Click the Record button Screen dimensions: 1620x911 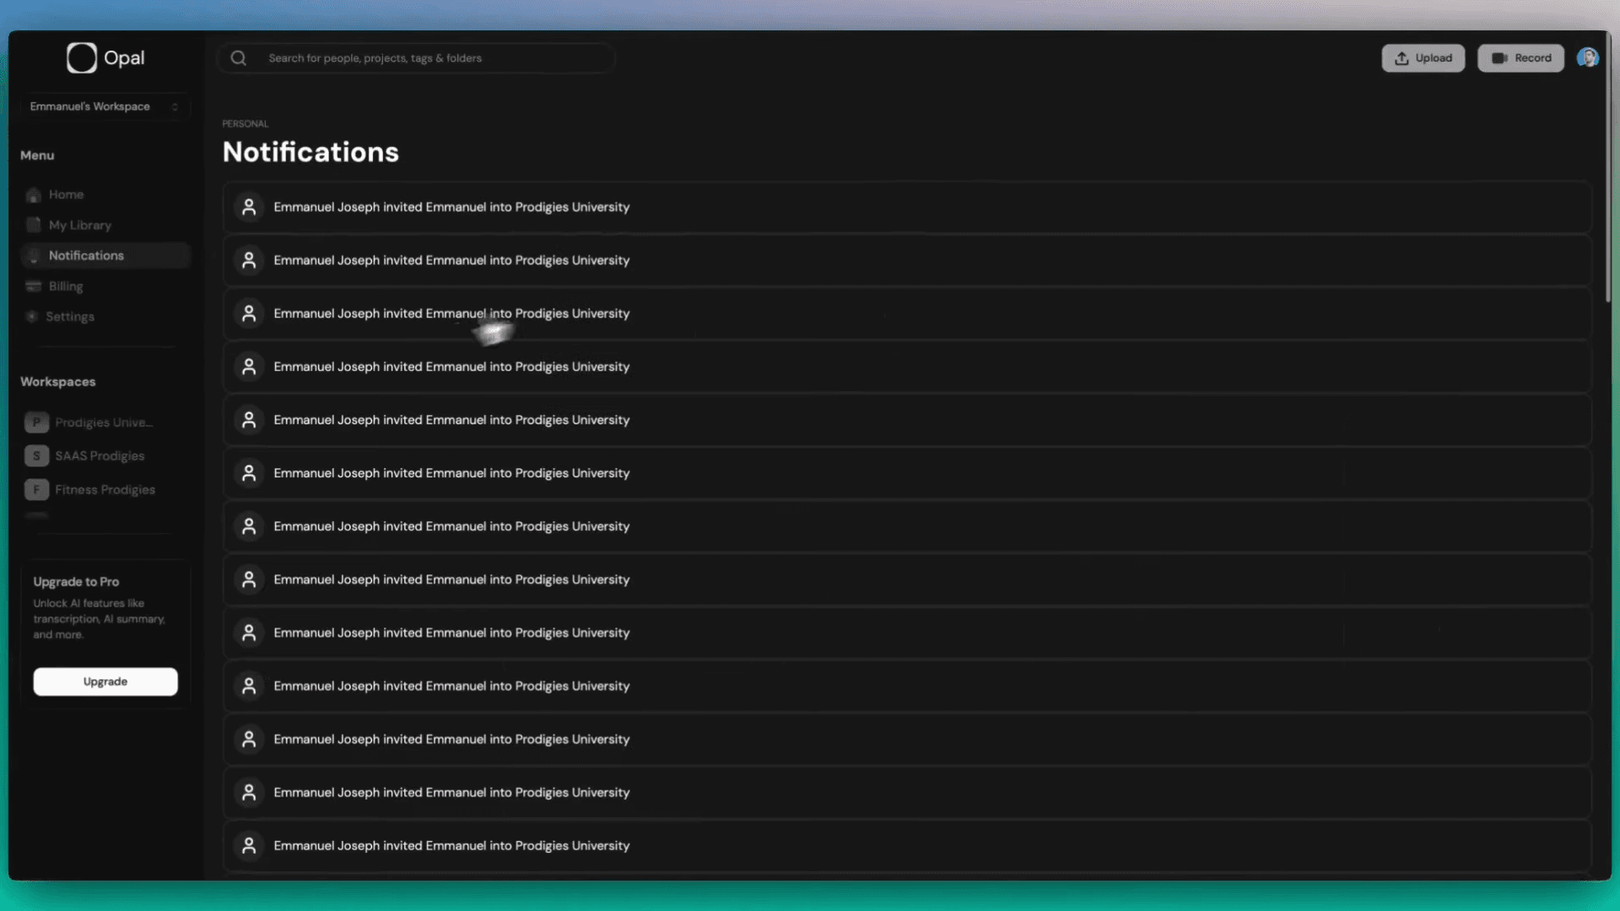(1520, 58)
